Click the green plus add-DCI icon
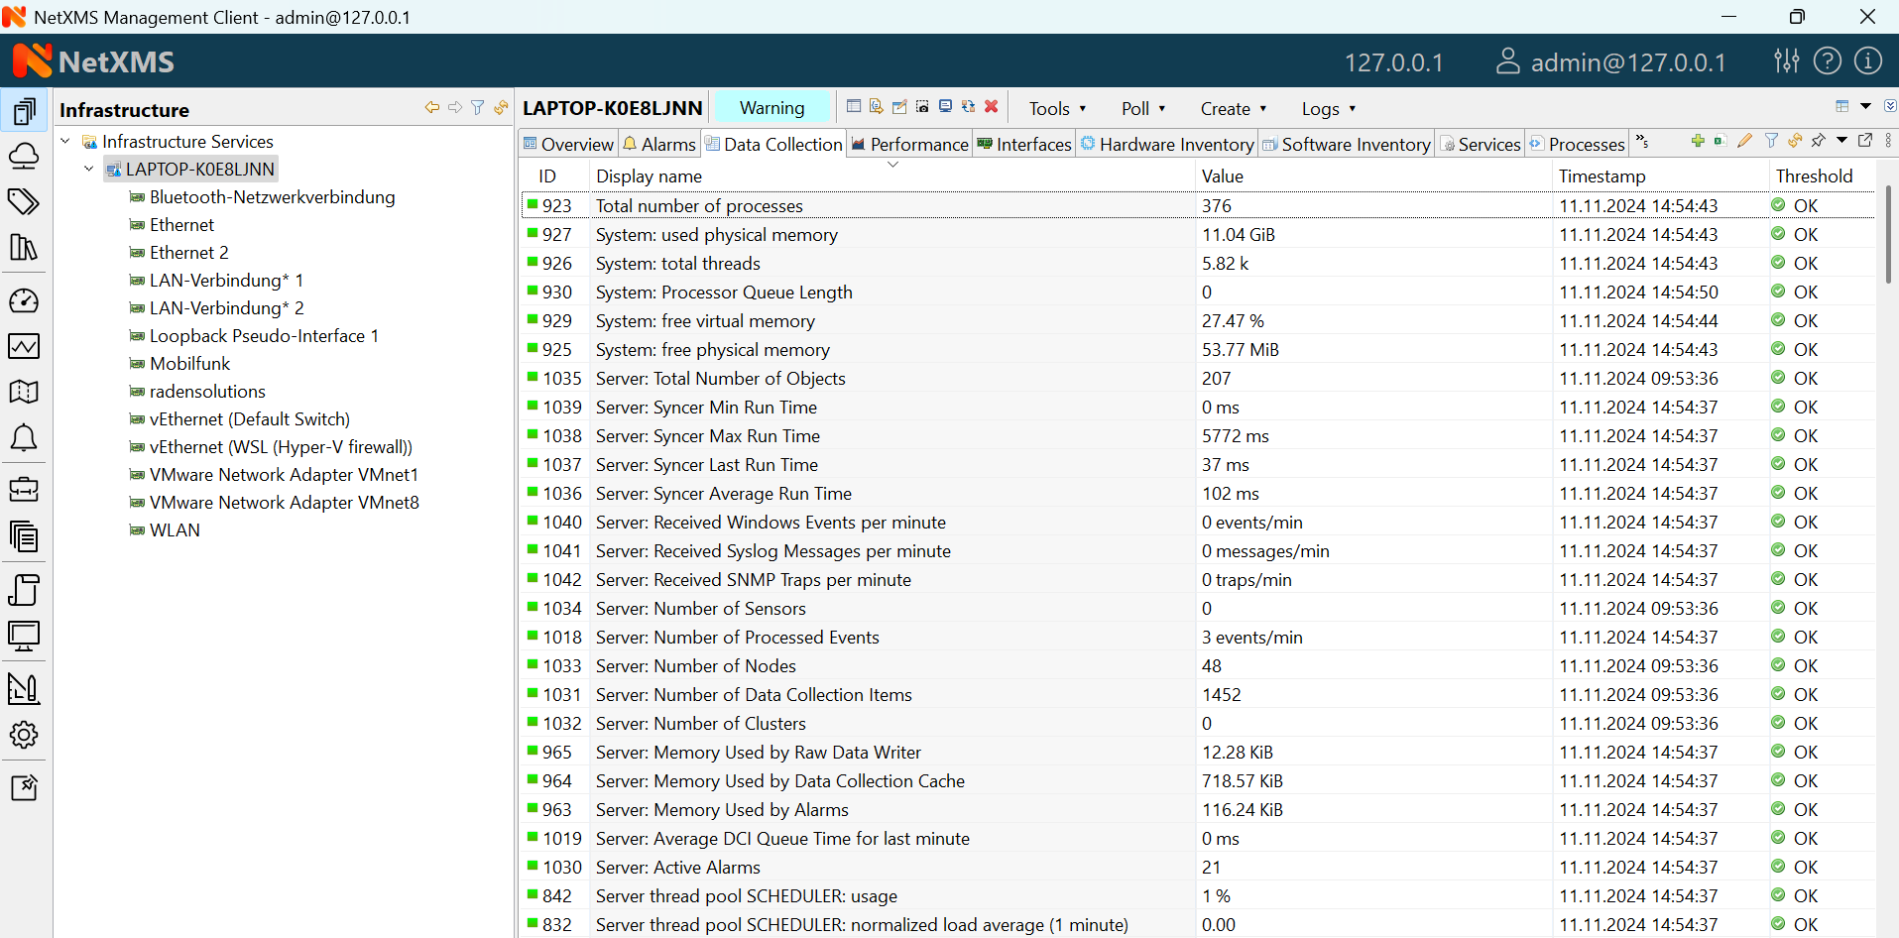1899x938 pixels. [x=1698, y=141]
